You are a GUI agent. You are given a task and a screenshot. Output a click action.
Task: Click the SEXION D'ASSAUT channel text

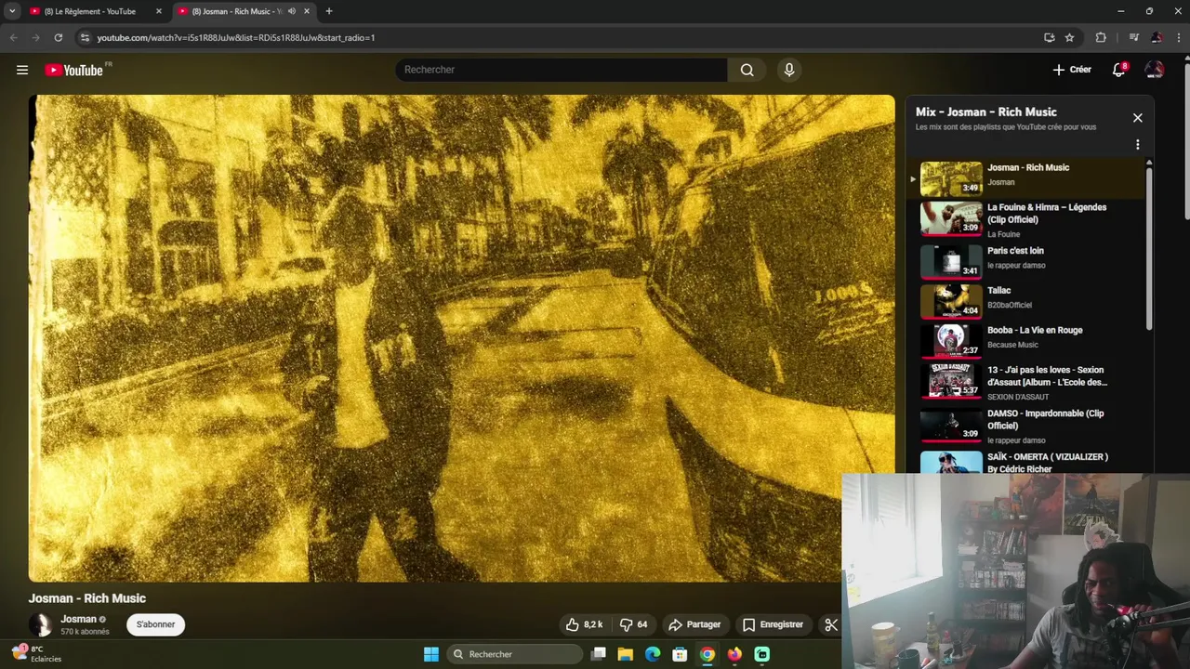click(x=1018, y=397)
